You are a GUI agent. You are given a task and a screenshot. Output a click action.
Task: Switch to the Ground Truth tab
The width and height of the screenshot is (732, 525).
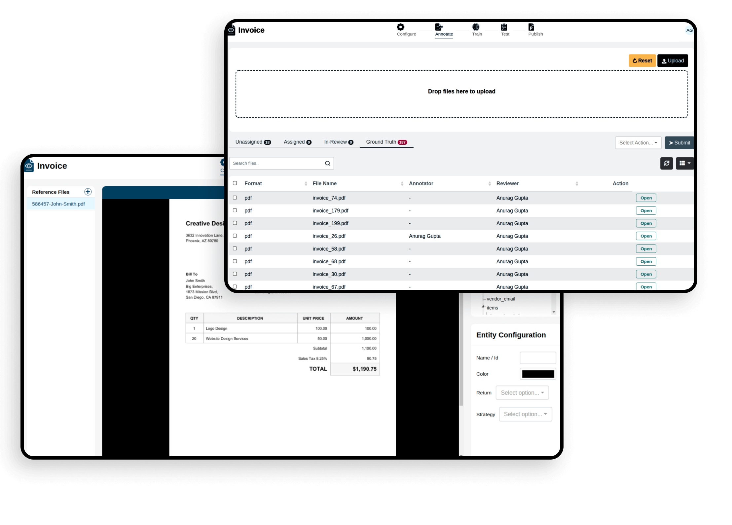tap(386, 142)
